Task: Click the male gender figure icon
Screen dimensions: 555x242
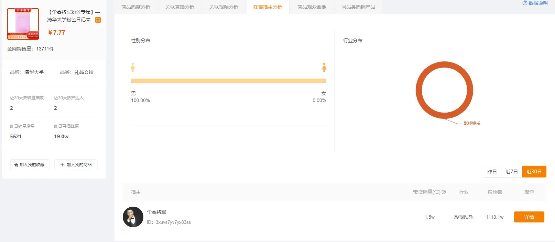Action: (x=133, y=67)
